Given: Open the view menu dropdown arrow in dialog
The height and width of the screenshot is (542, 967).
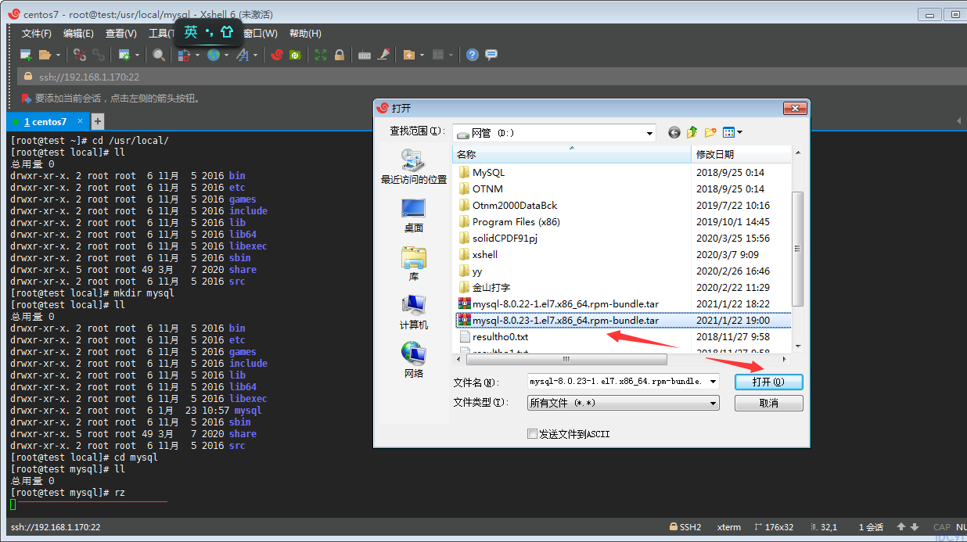Looking at the screenshot, I should (739, 133).
